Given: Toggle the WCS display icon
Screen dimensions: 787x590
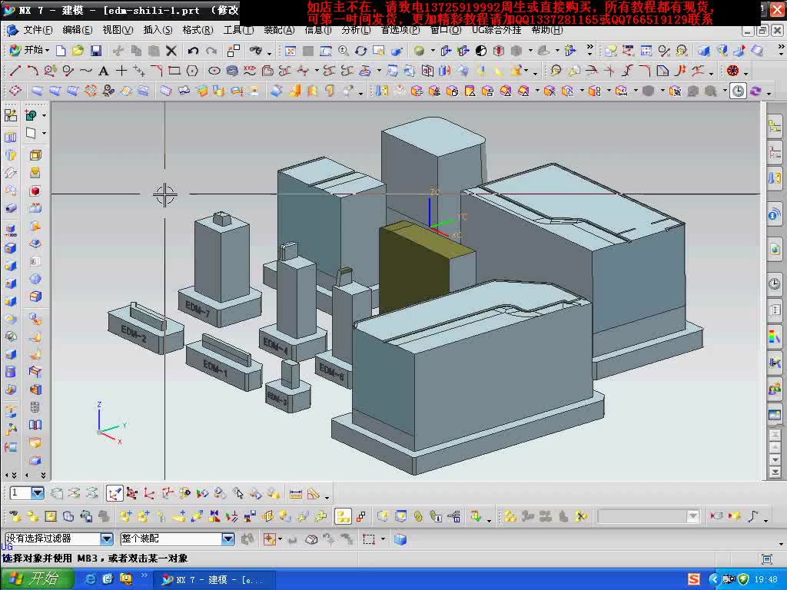Looking at the screenshot, I should [x=114, y=494].
